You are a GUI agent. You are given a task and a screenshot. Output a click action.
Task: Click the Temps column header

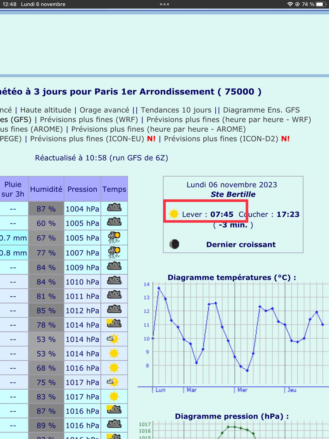[114, 189]
